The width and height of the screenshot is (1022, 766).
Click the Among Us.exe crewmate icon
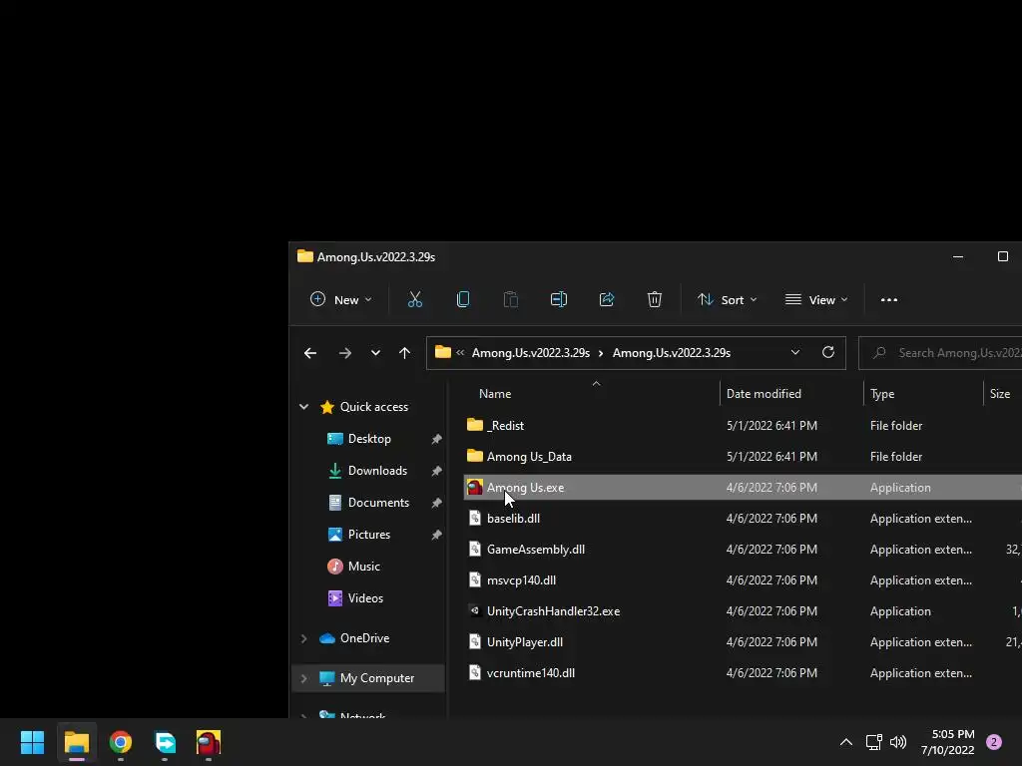474,487
